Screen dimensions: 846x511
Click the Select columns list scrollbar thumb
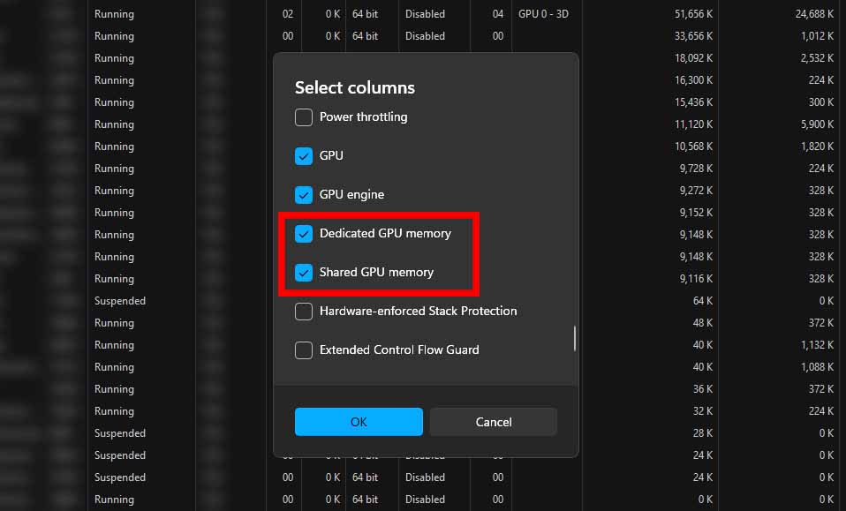pyautogui.click(x=575, y=338)
